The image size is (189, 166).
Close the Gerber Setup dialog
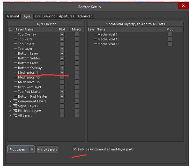coord(183,6)
